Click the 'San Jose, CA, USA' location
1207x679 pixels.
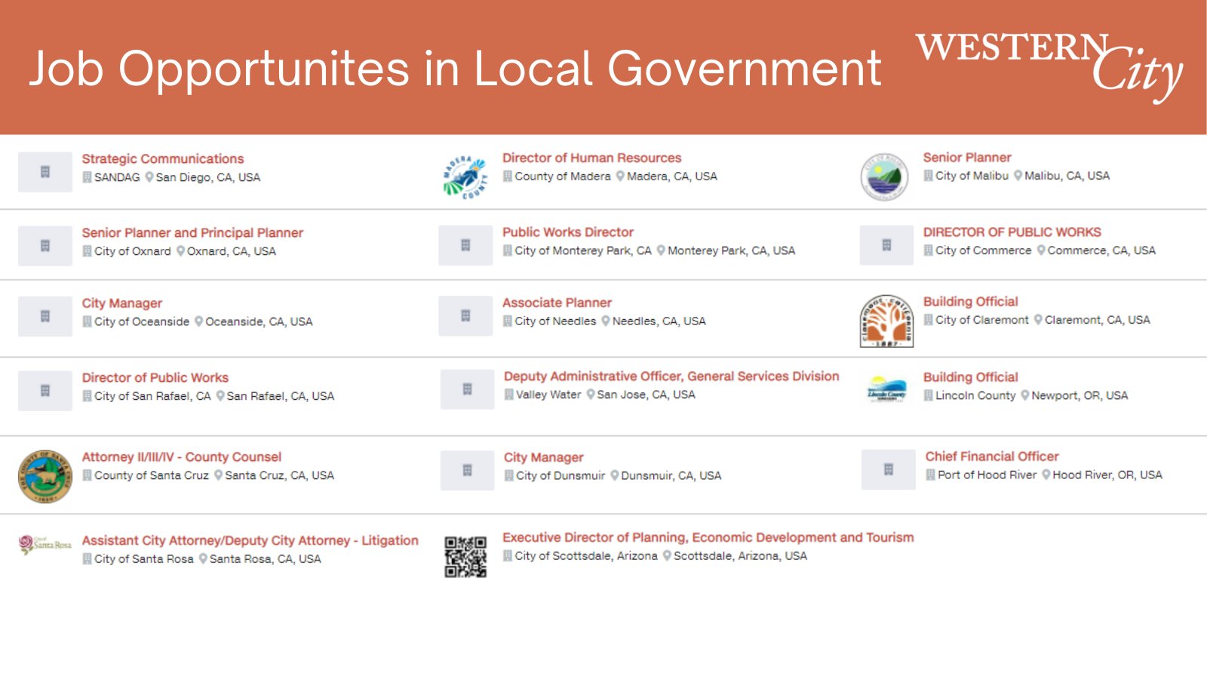click(x=646, y=395)
